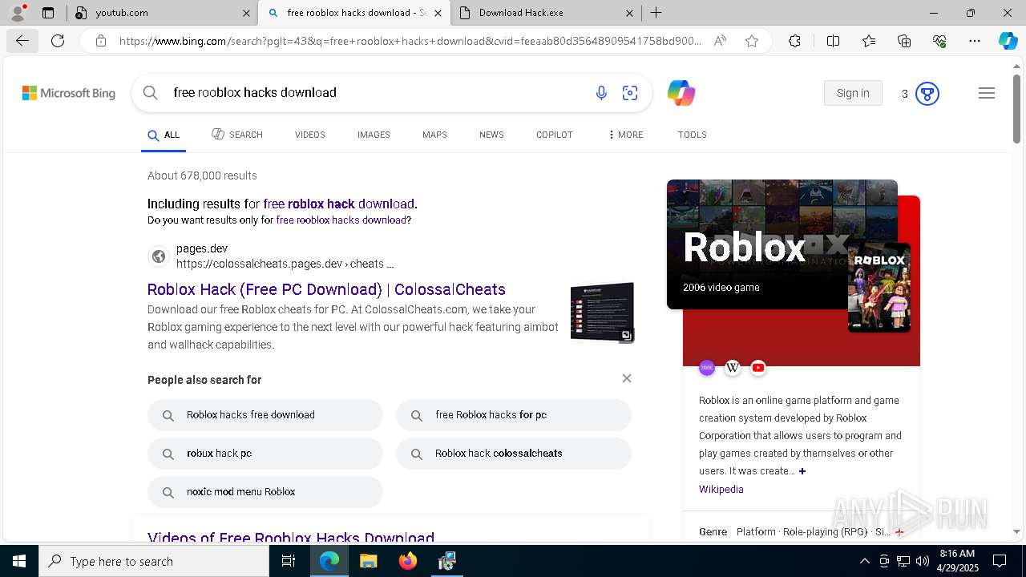Open the tab actions menu icon
This screenshot has height=577, width=1026.
pyautogui.click(x=48, y=13)
